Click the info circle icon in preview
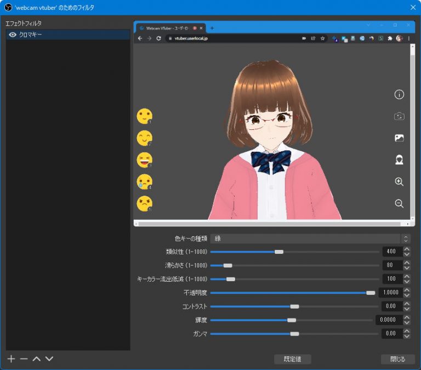This screenshot has height=370, width=421. (x=399, y=94)
